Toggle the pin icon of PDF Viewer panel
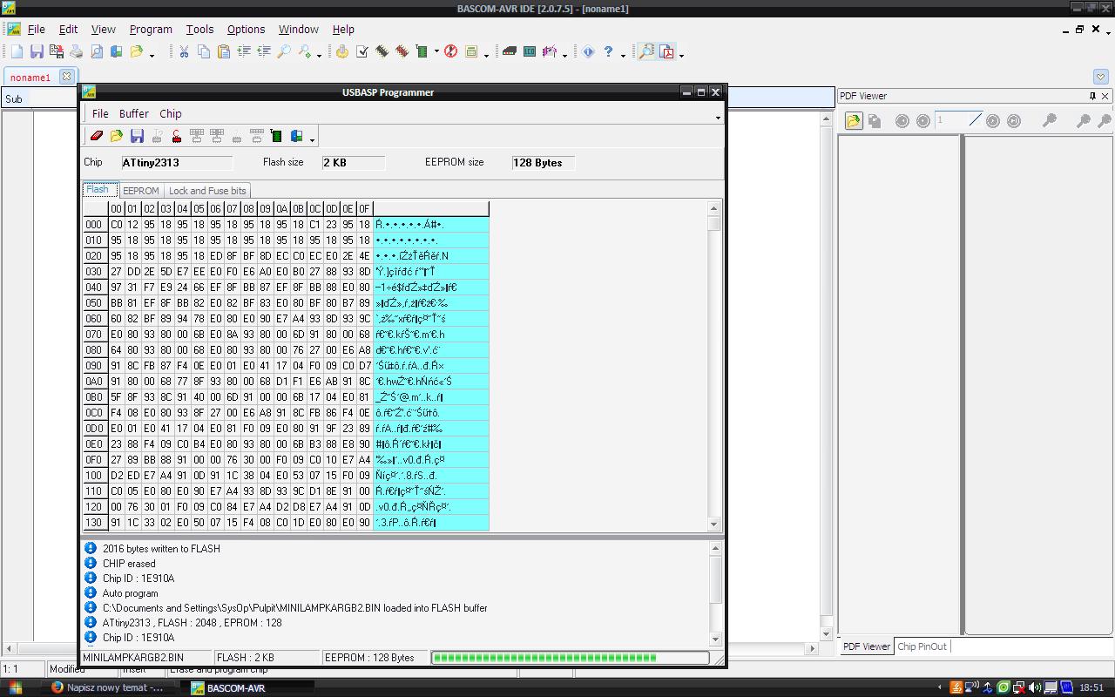Image resolution: width=1115 pixels, height=697 pixels. [x=1091, y=96]
